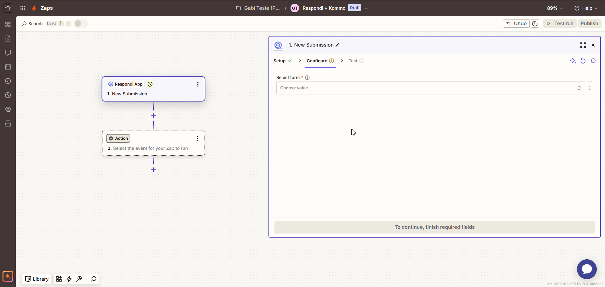The image size is (605, 287).
Task: Open Respondi App step three-dot menu
Action: pos(198,84)
